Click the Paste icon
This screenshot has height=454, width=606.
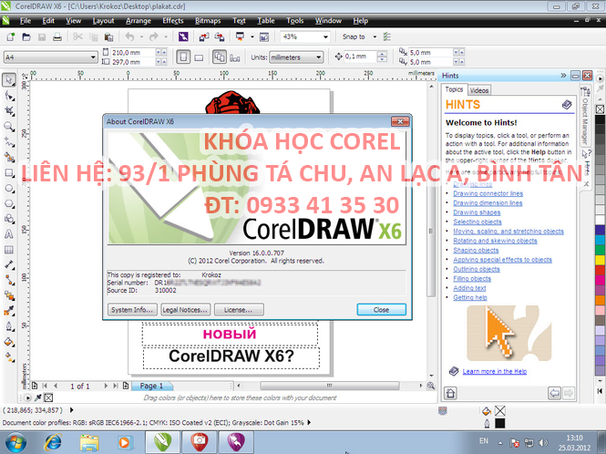(x=109, y=36)
